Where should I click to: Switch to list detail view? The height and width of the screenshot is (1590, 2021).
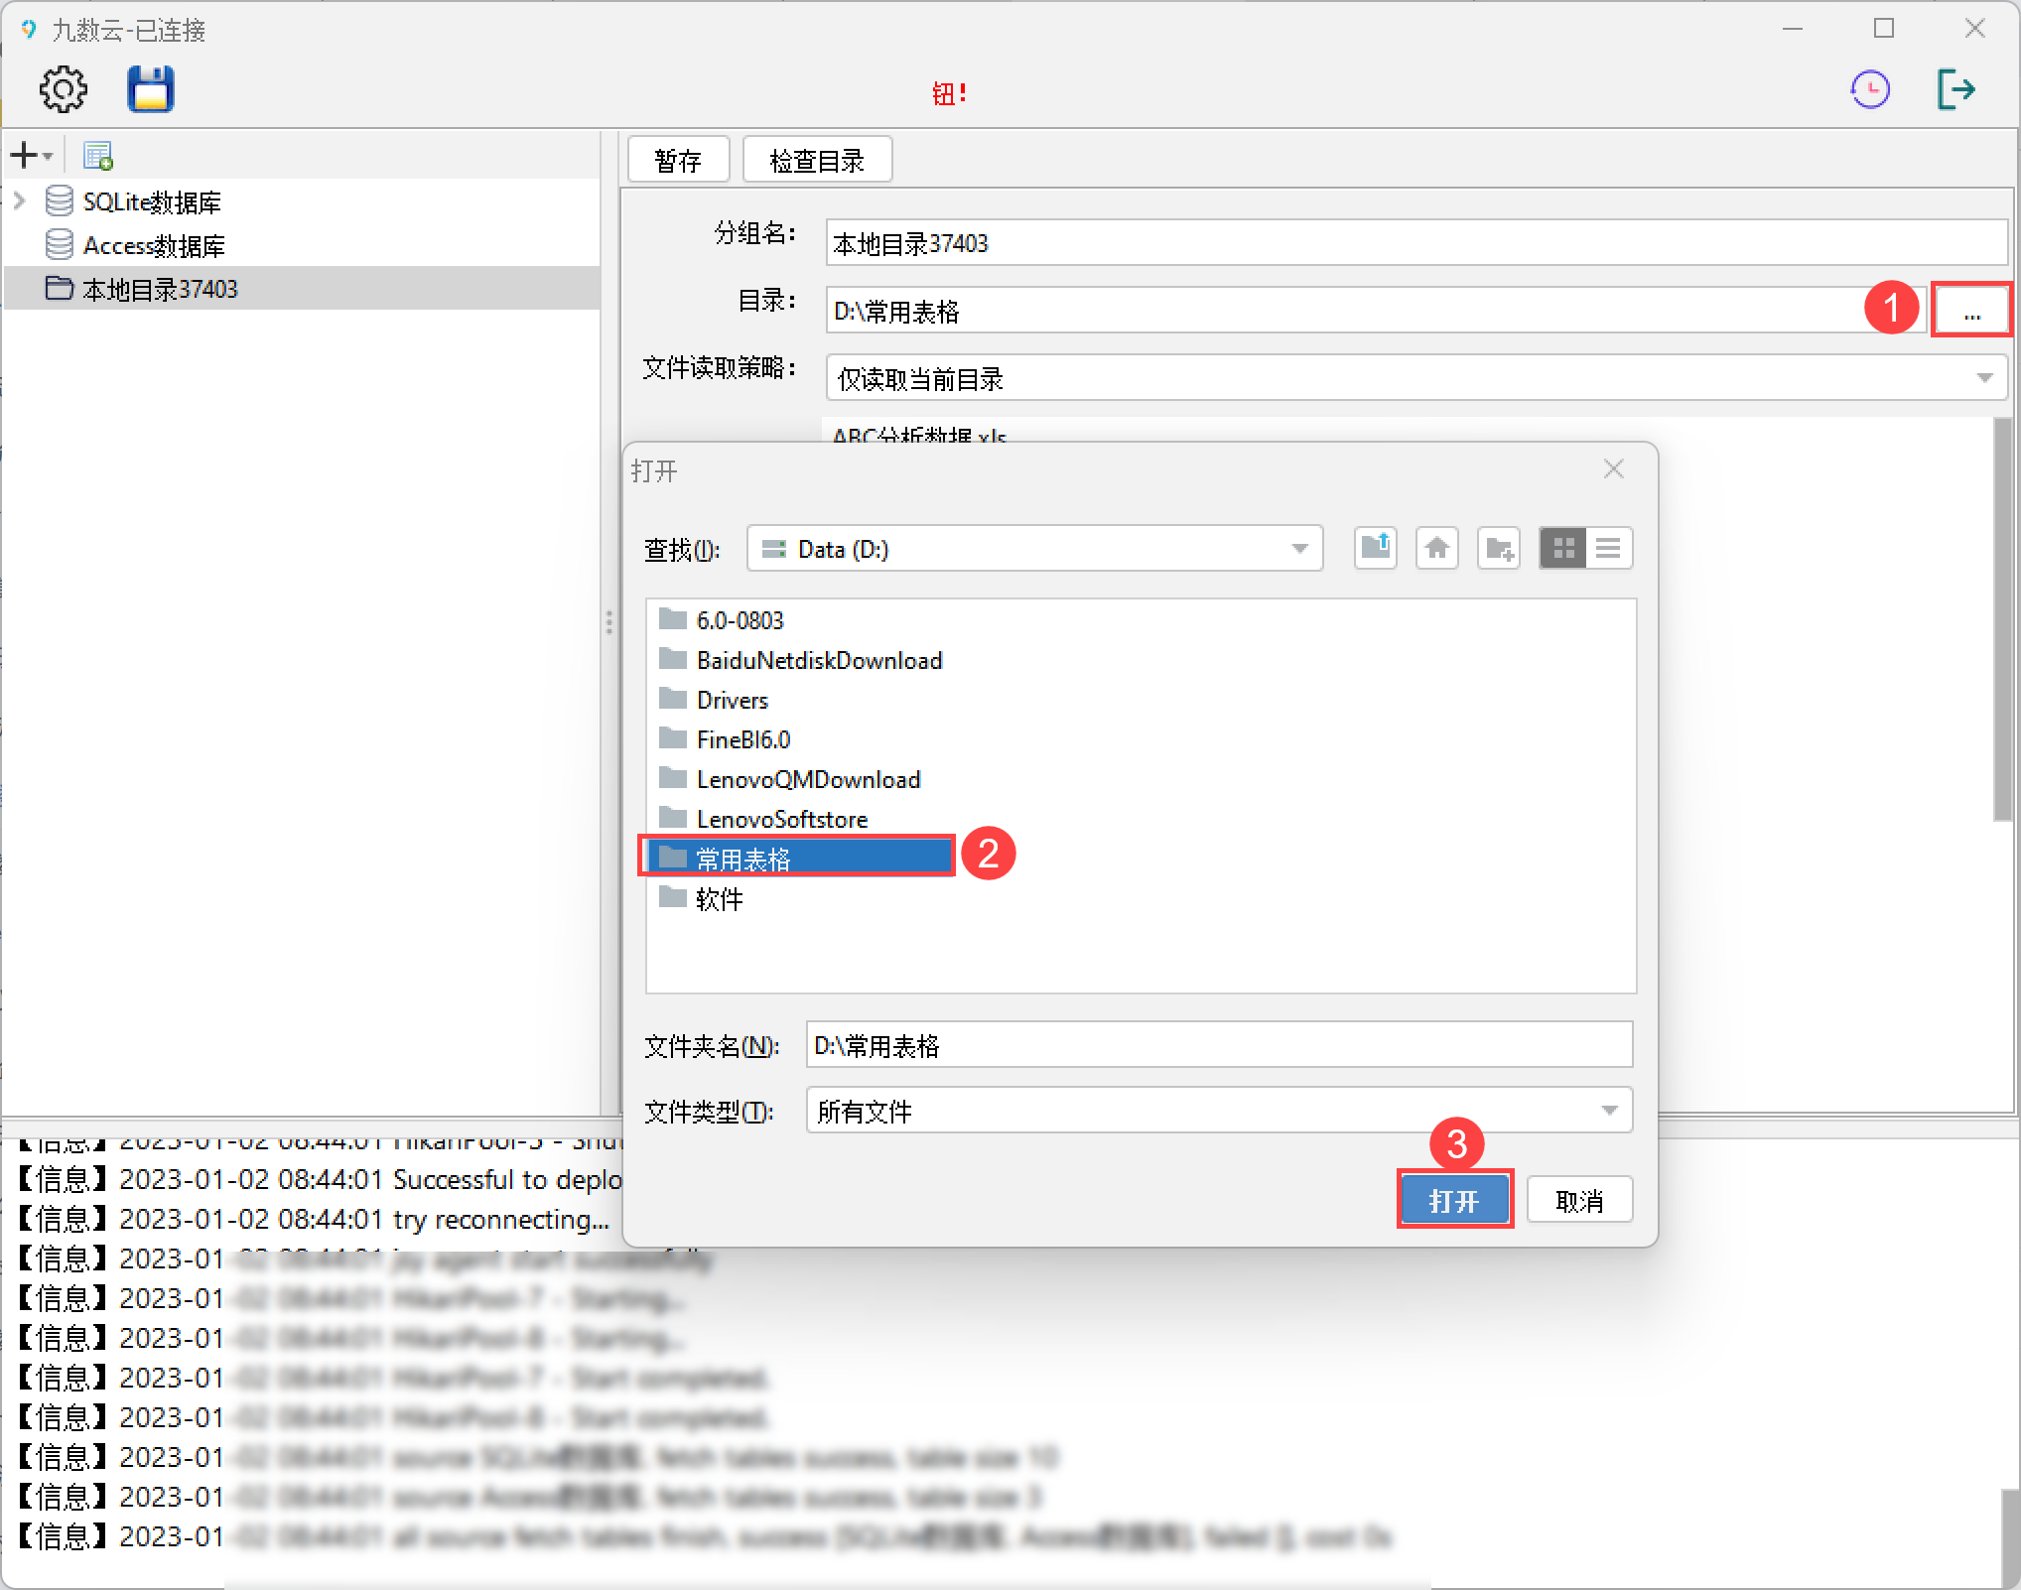coord(1609,548)
